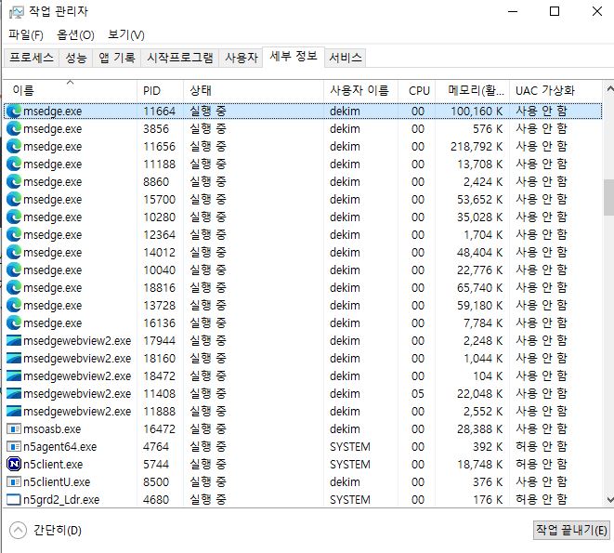Click the msoasb.exe process icon
The height and width of the screenshot is (553, 614).
tap(14, 428)
